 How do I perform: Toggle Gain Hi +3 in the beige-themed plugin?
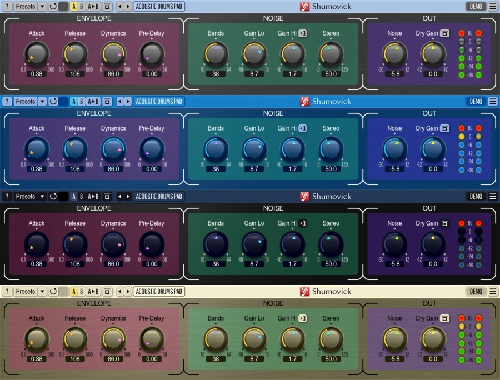coord(303,318)
